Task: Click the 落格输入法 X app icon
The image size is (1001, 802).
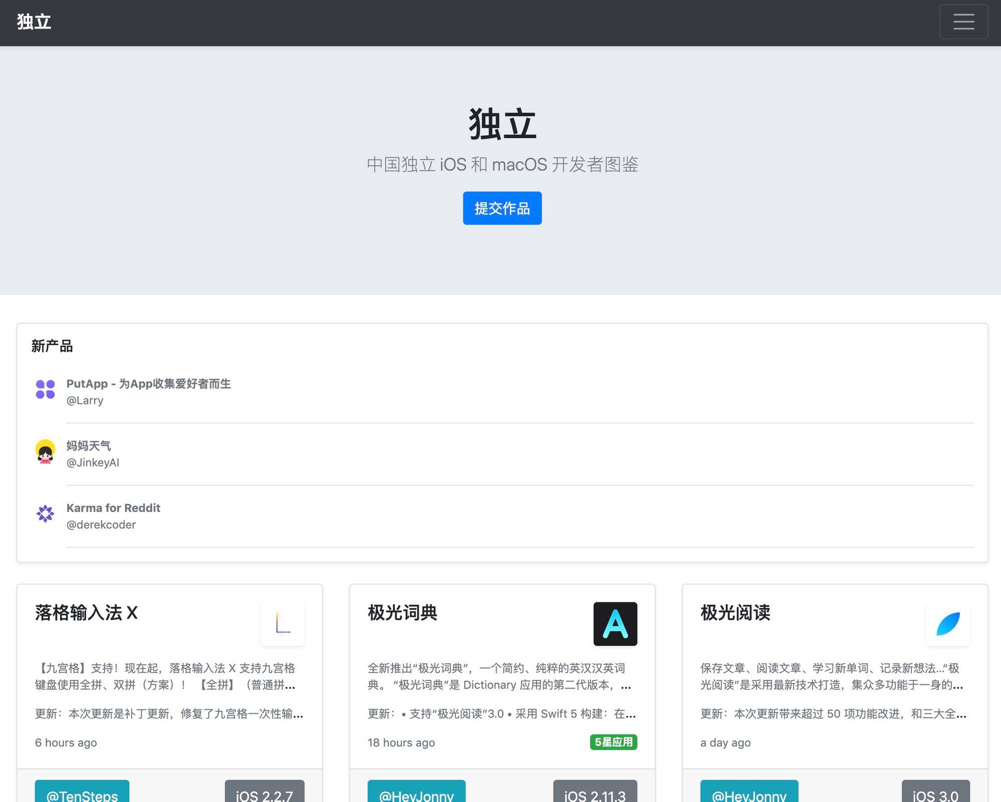Action: pos(282,623)
